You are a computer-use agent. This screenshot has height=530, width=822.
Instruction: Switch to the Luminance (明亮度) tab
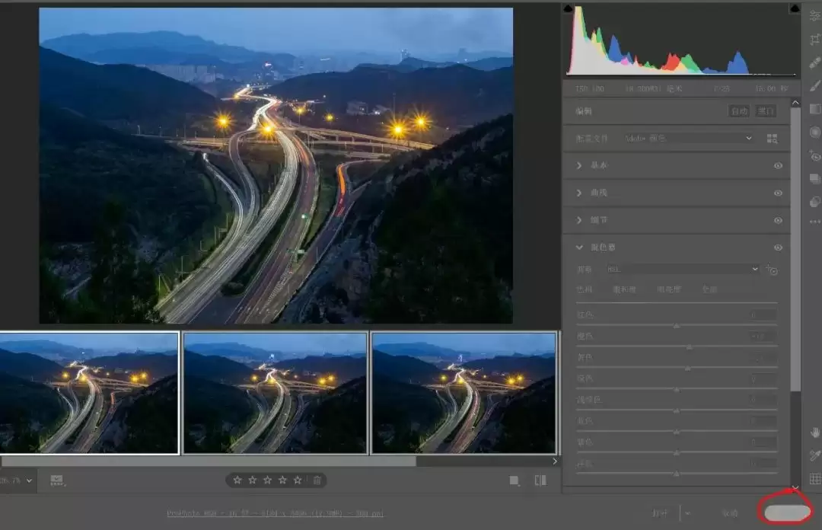click(x=669, y=289)
